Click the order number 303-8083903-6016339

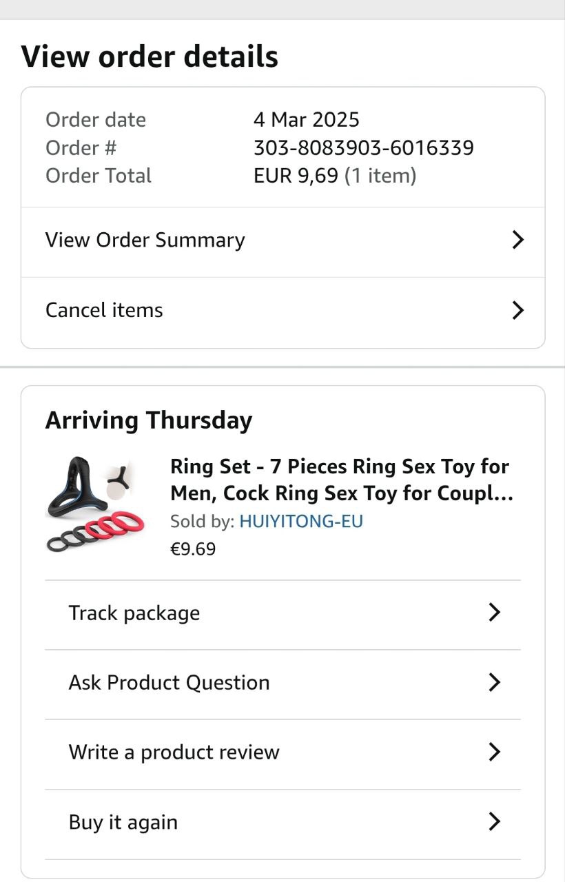point(363,147)
